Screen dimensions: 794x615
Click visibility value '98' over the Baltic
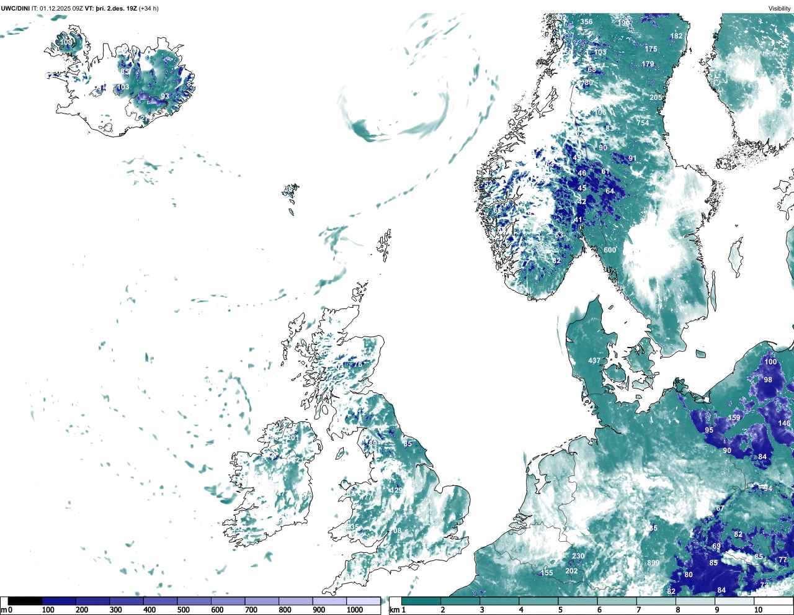768,380
